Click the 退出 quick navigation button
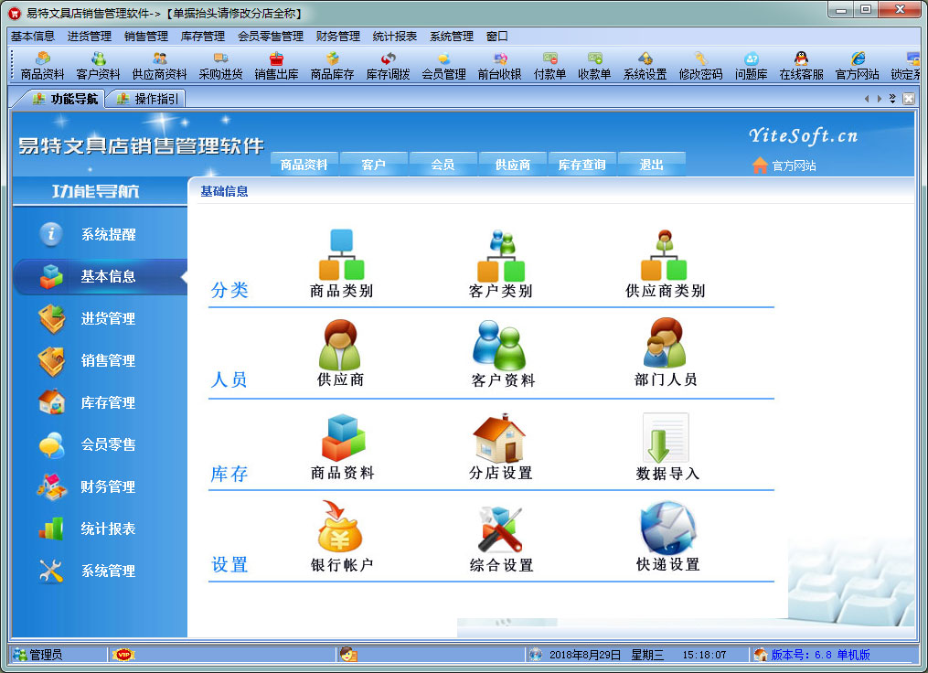Viewport: 928px width, 673px height. pyautogui.click(x=651, y=165)
